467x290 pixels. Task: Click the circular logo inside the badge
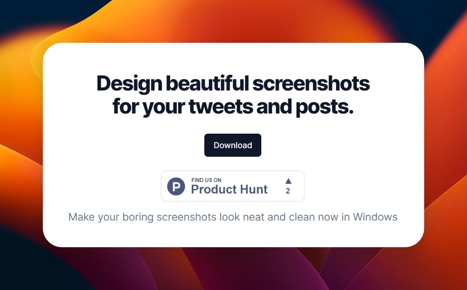[x=177, y=186]
